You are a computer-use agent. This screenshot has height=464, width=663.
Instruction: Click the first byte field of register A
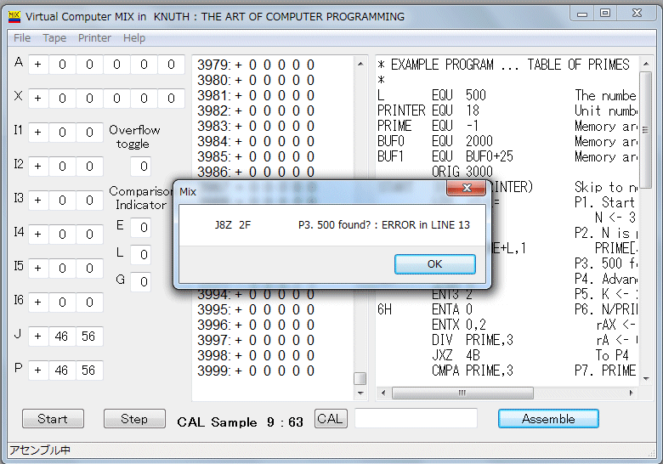tap(62, 65)
